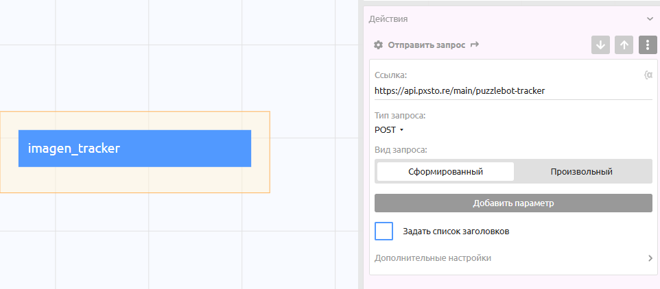Screen dimensions: 660x289
Task: Switch to the Произвольный request view
Action: [x=582, y=171]
